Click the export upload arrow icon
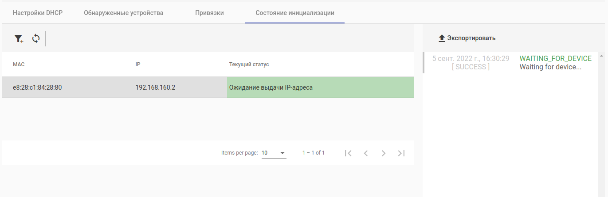Image resolution: width=608 pixels, height=197 pixels. coord(442,38)
